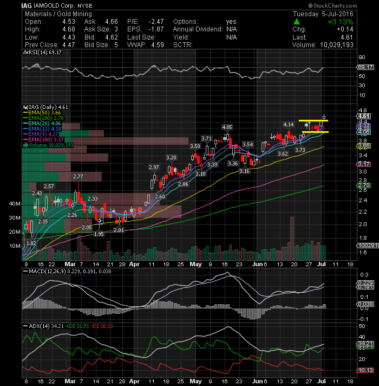
Task: Click the ADX 34.21 axis tag
Action: coord(365,343)
